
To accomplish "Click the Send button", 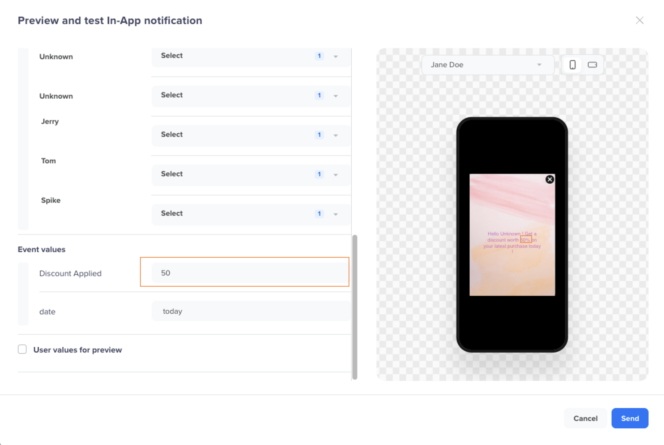I will [x=630, y=418].
